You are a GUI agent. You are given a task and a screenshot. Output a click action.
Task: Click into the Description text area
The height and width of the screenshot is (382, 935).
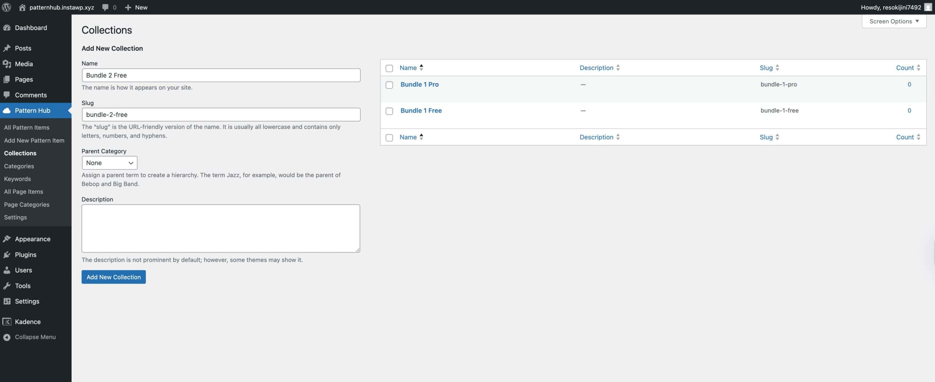pyautogui.click(x=221, y=228)
